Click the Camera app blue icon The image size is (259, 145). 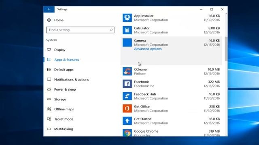click(x=127, y=42)
